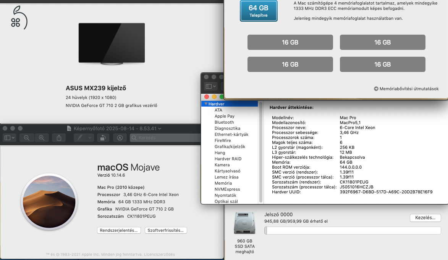Click the processor speed value 3,46 GHz
This screenshot has width=448, height=260.
(x=349, y=133)
